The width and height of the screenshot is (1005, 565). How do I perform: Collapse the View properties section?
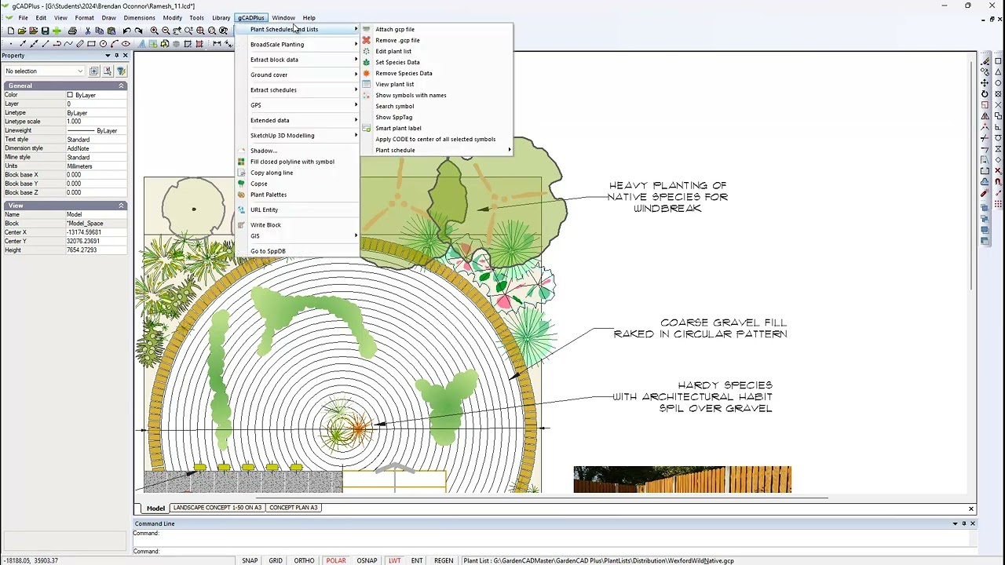(121, 206)
